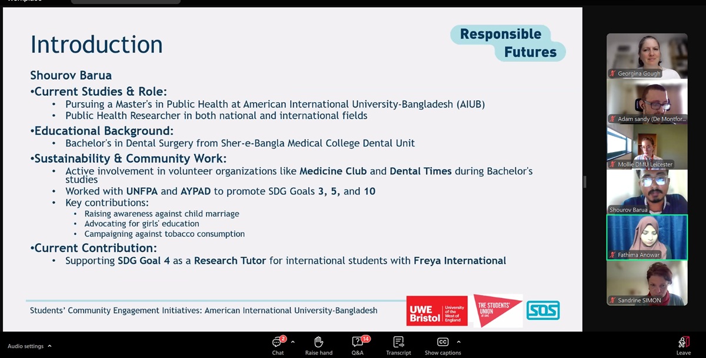This screenshot has width=706, height=358.
Task: Select Shourov Barua's video thumbnail
Action: [647, 191]
